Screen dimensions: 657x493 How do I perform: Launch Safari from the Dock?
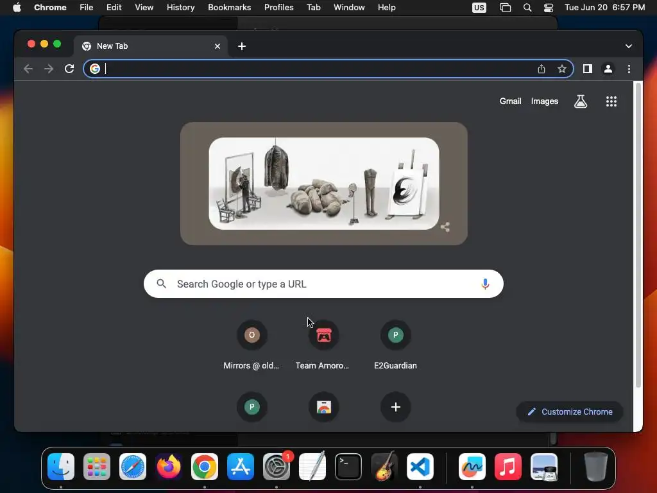pos(133,467)
